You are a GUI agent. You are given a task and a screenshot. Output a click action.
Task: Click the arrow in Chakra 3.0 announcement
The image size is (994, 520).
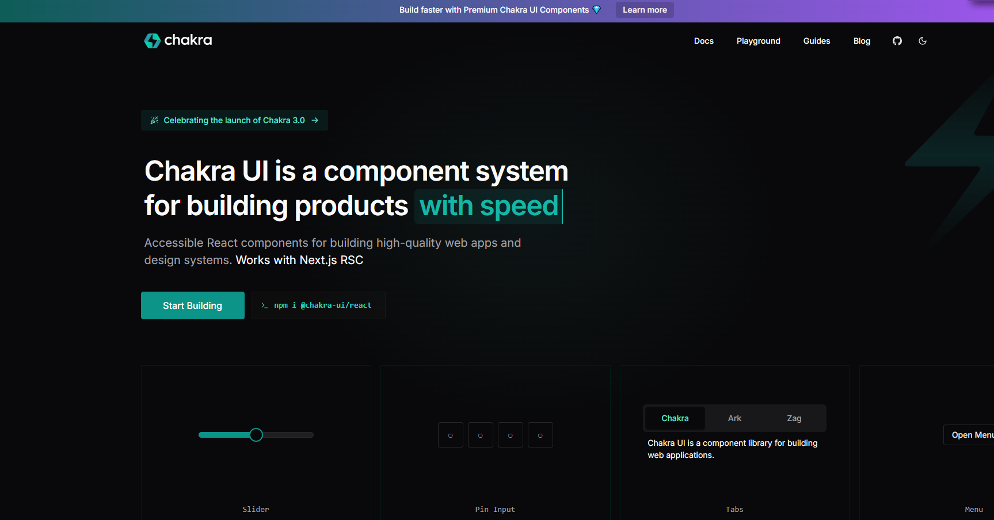click(x=315, y=120)
